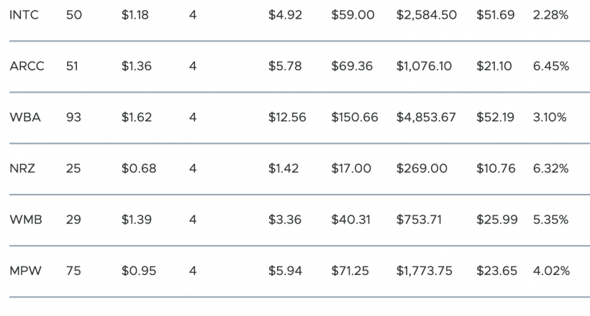The image size is (590, 316).
Task: Select WMB's $1.39 dividend cell
Action: [137, 220]
